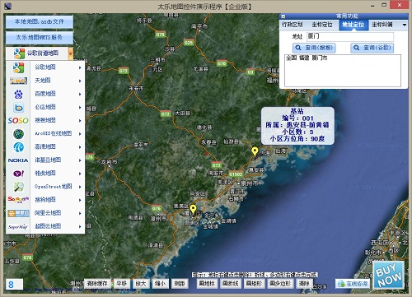The height and width of the screenshot is (297, 412).
Task: Select the 地址定位 tab
Action: (x=353, y=25)
